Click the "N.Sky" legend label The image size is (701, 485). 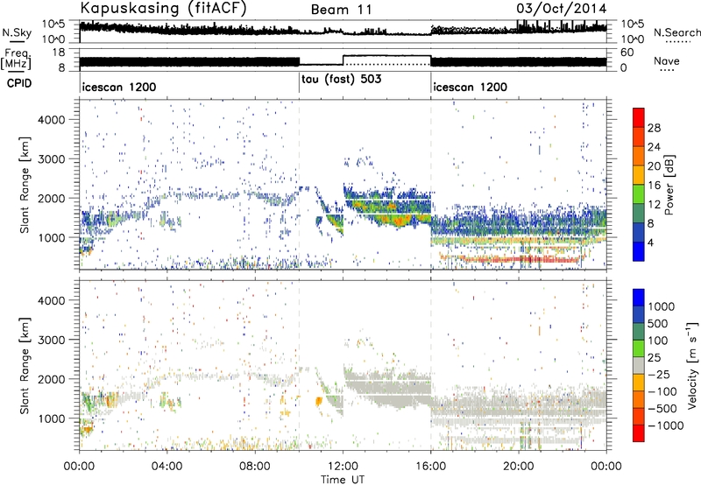[x=17, y=32]
